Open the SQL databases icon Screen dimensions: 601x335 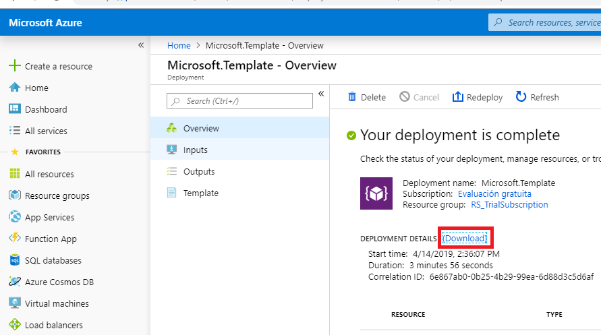pyautogui.click(x=15, y=260)
